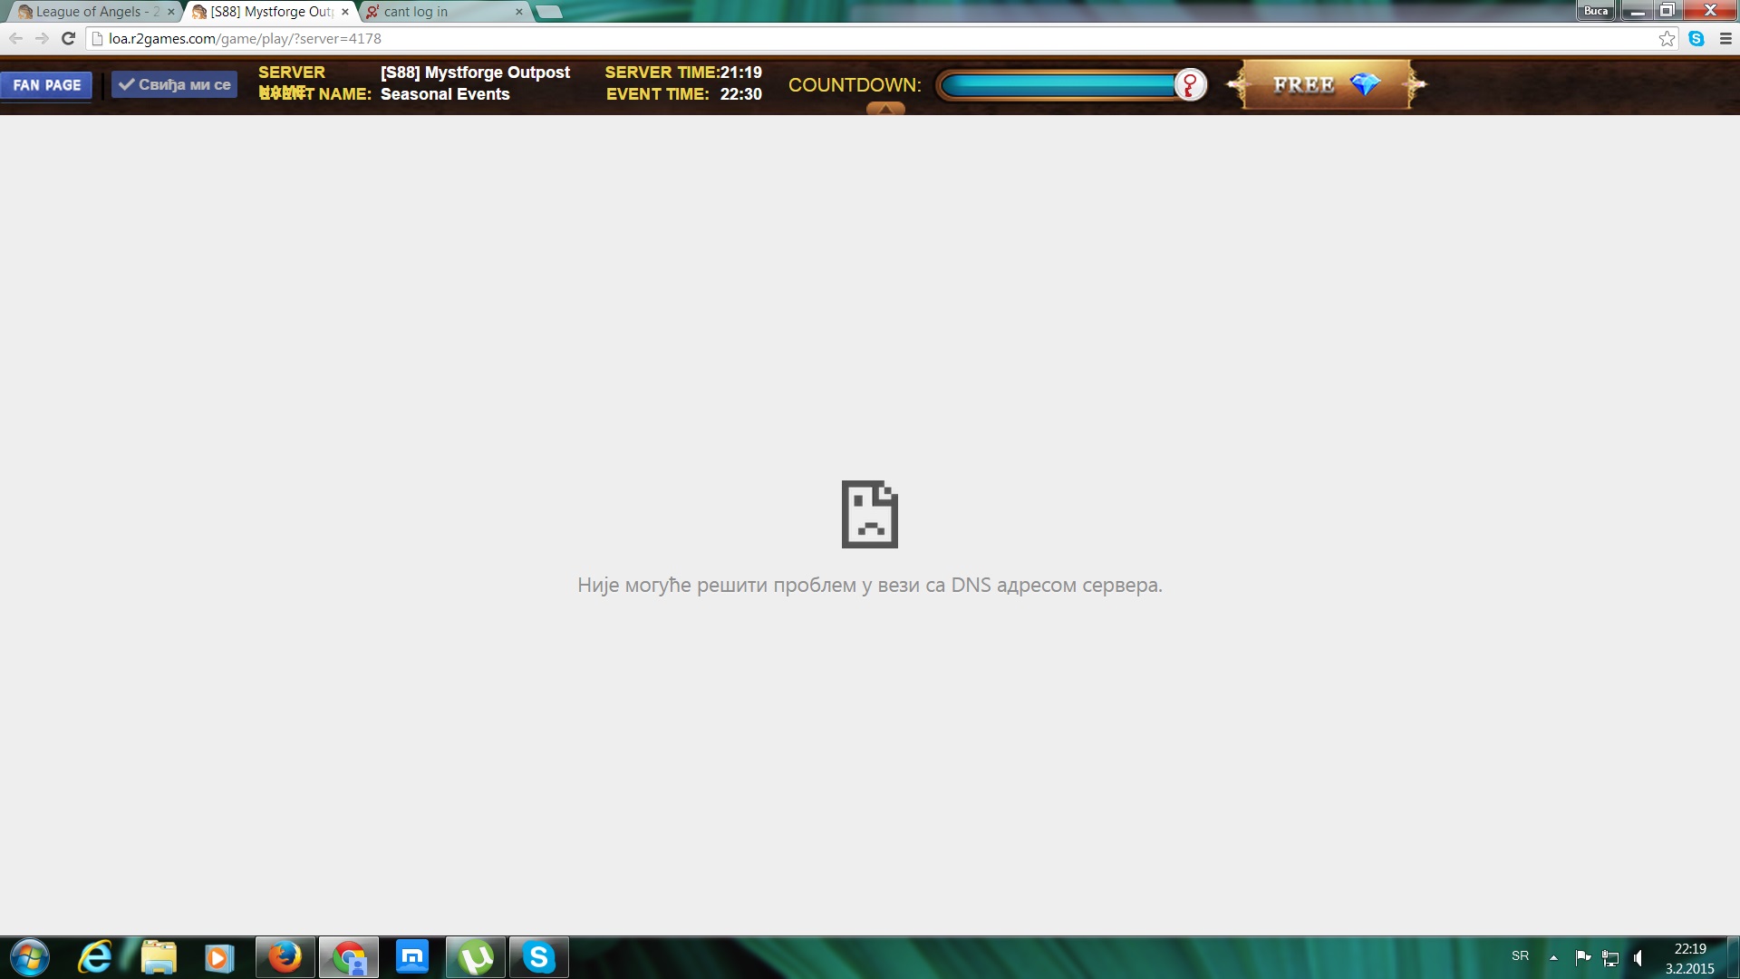Viewport: 1740px width, 979px height.
Task: Open Firefox from the taskbar
Action: pos(285,957)
